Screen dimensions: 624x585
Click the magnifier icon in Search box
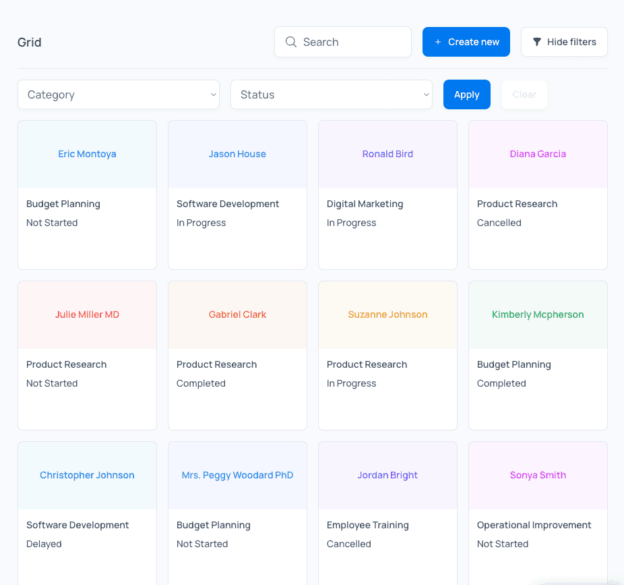coord(291,42)
